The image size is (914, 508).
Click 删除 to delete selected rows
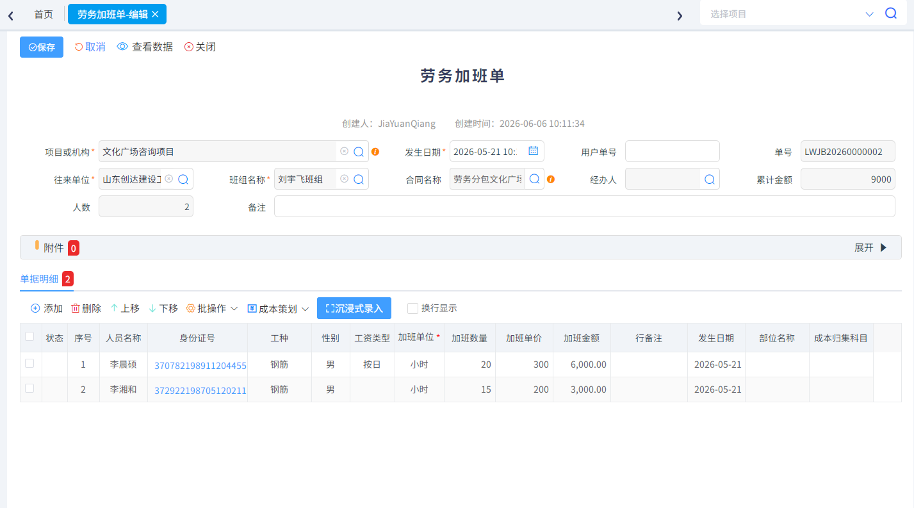click(86, 309)
